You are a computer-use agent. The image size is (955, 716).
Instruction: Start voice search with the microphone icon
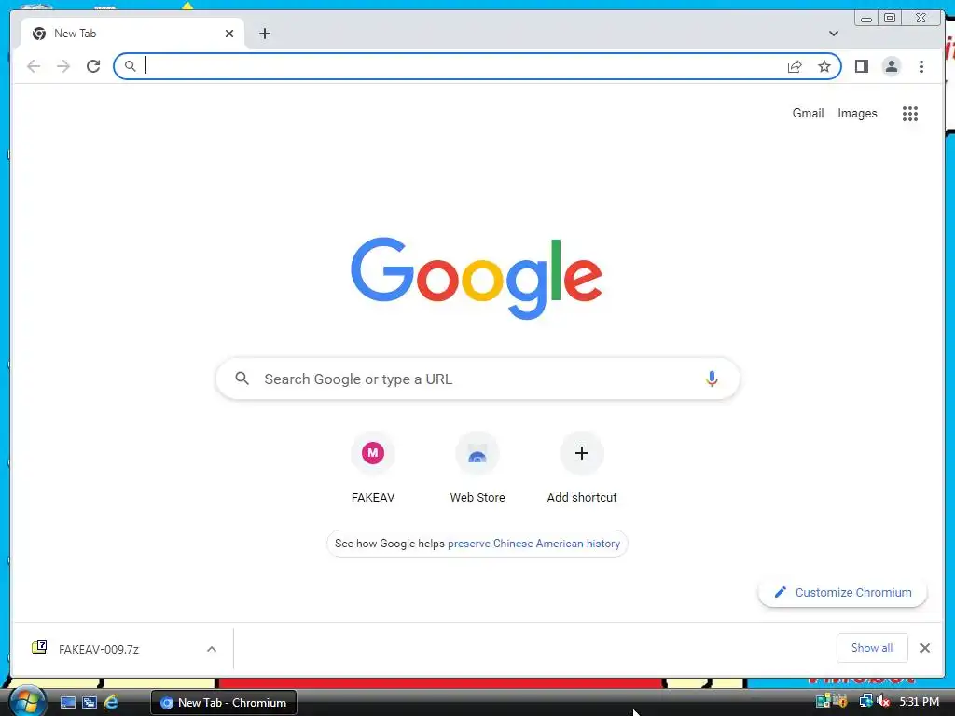click(x=712, y=379)
